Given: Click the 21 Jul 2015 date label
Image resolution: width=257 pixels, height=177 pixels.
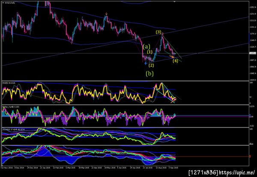Looking at the screenshot, I should [147, 168].
